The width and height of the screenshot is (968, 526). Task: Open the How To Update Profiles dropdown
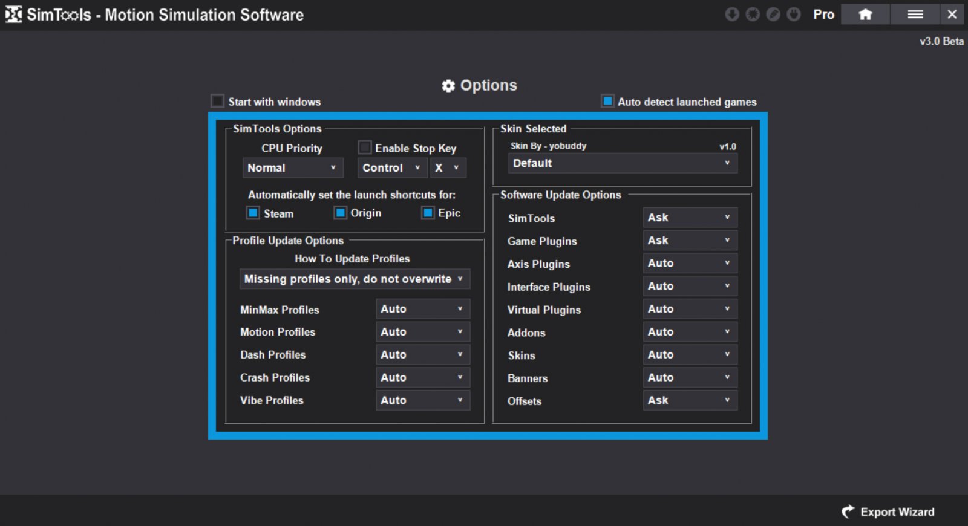[355, 279]
